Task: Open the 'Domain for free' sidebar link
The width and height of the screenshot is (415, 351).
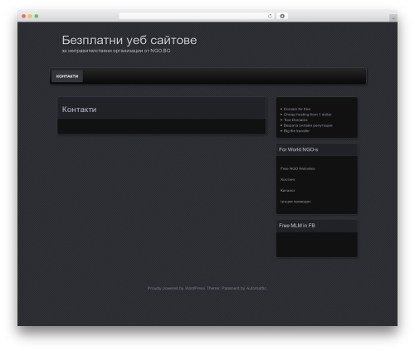Action: click(297, 109)
